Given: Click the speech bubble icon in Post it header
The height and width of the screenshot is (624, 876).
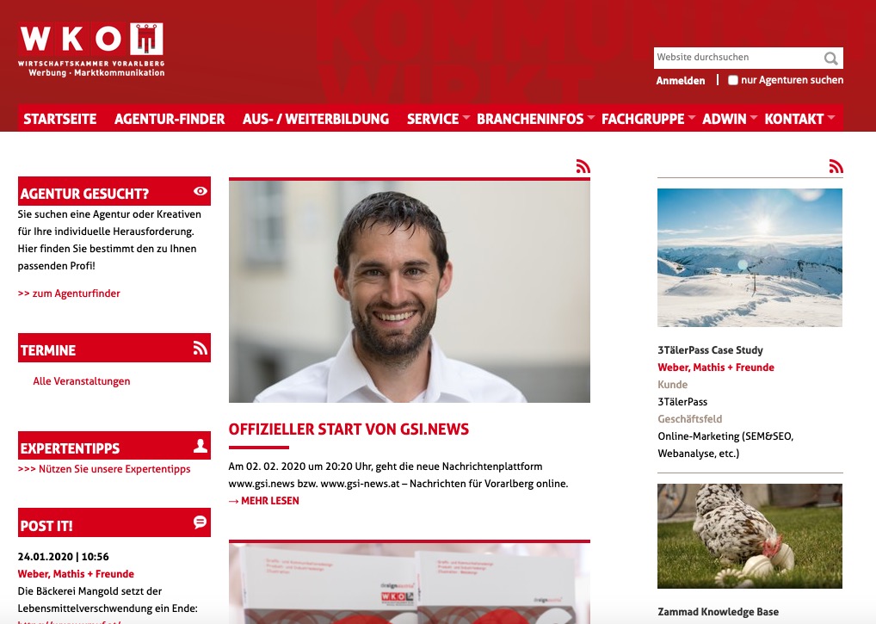Looking at the screenshot, I should (x=200, y=522).
